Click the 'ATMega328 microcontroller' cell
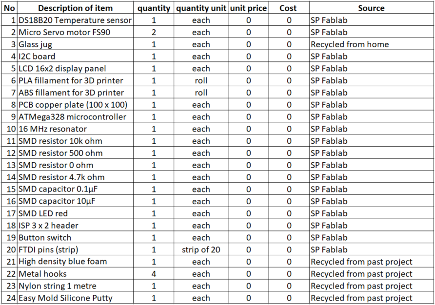This screenshot has width=435, height=305. tap(75, 117)
